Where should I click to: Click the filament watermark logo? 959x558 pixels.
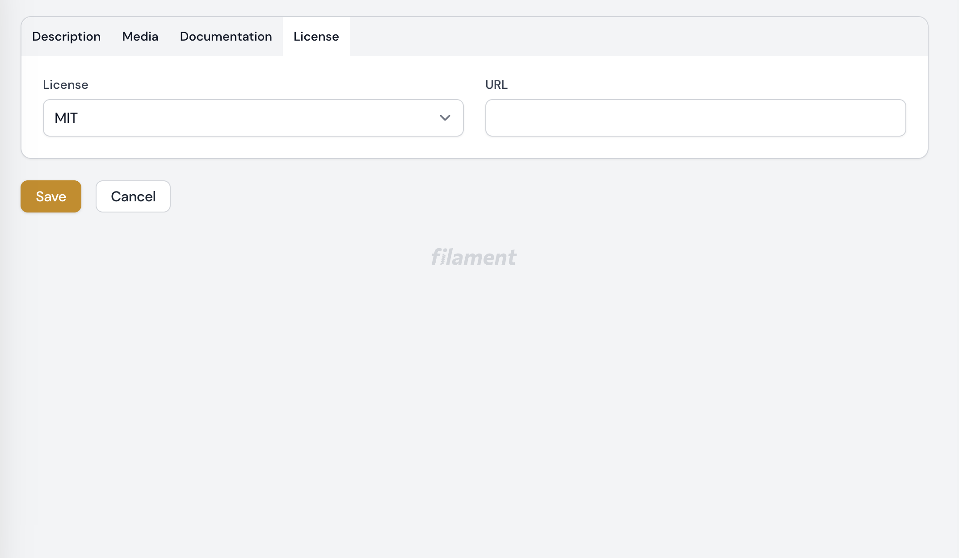coord(474,257)
